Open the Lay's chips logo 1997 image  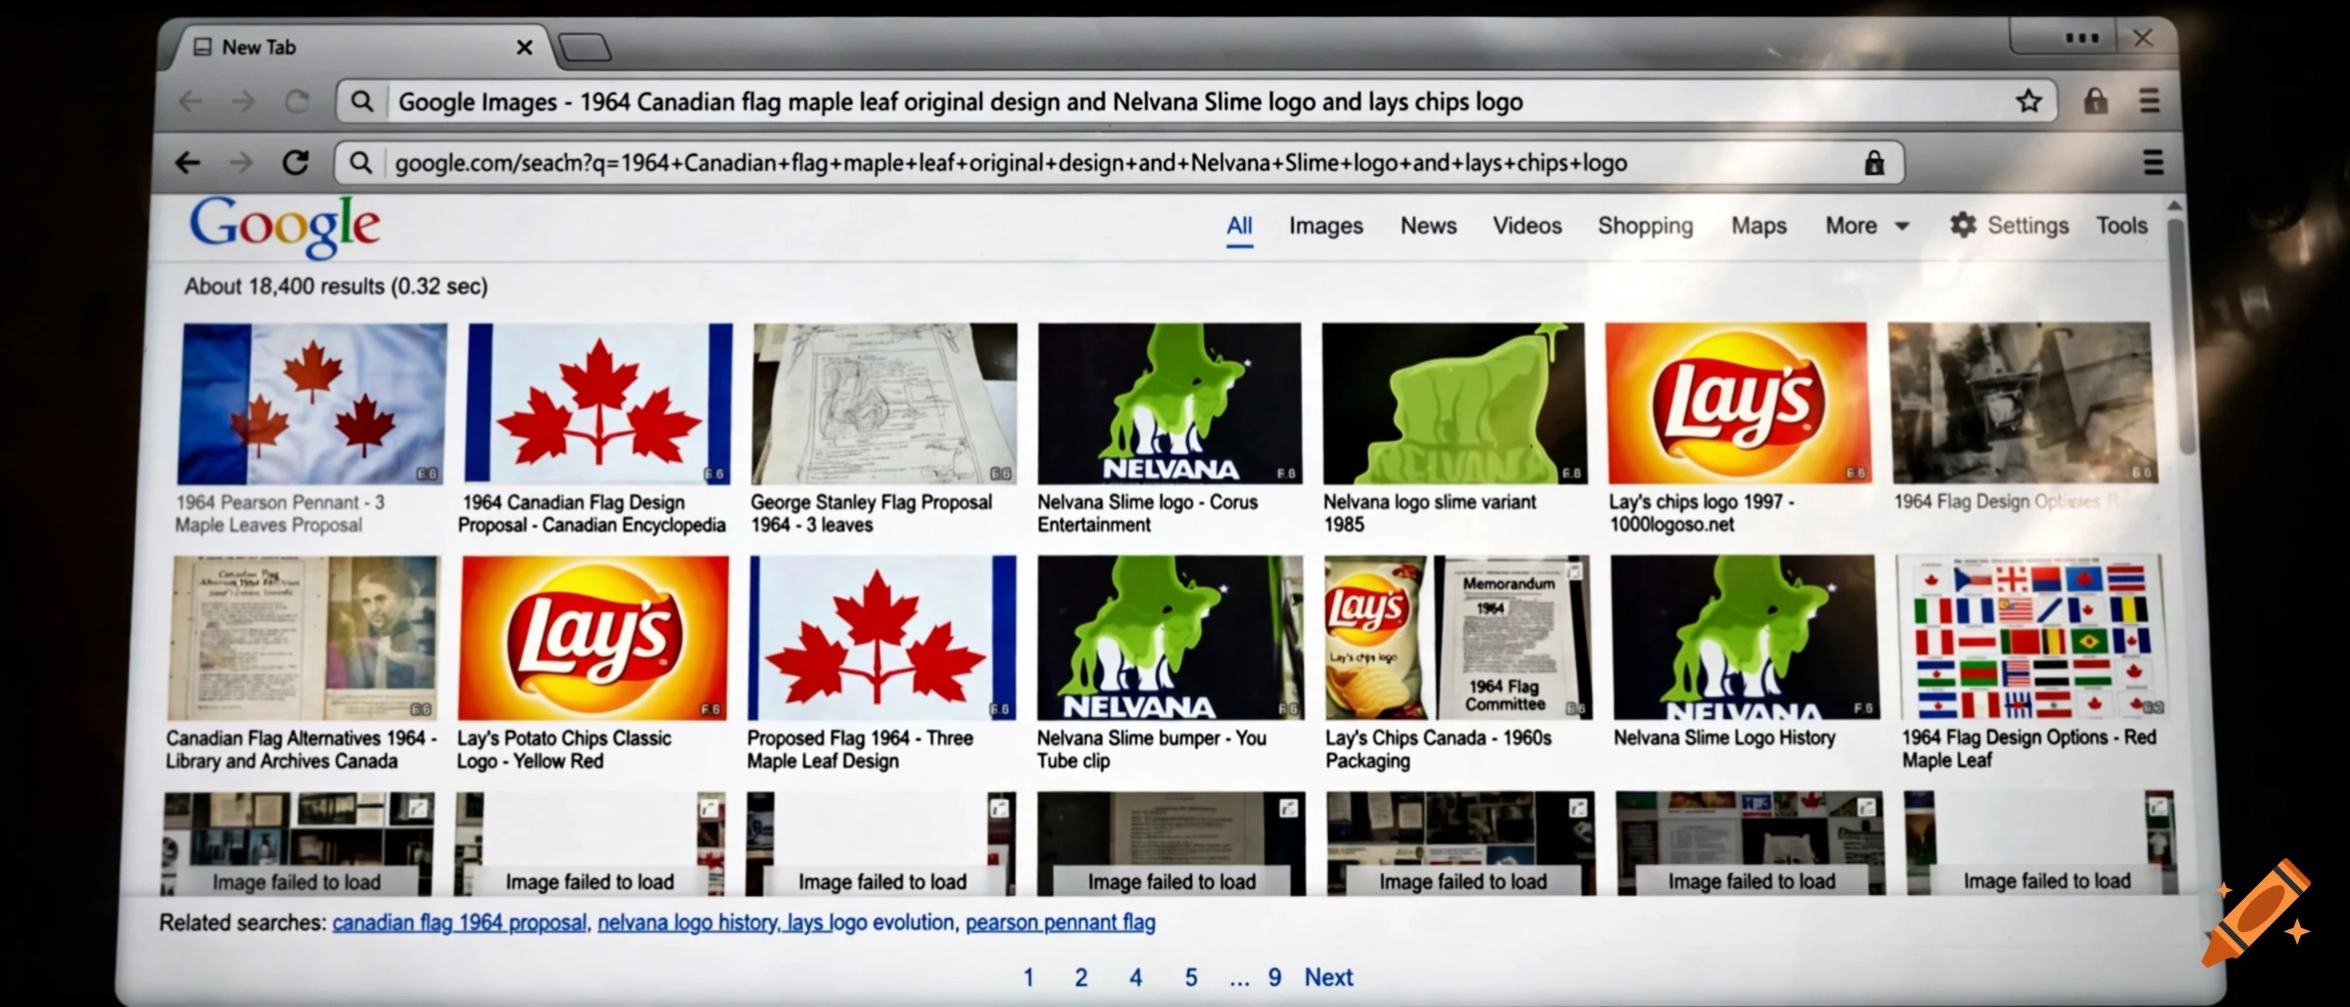pos(1738,403)
